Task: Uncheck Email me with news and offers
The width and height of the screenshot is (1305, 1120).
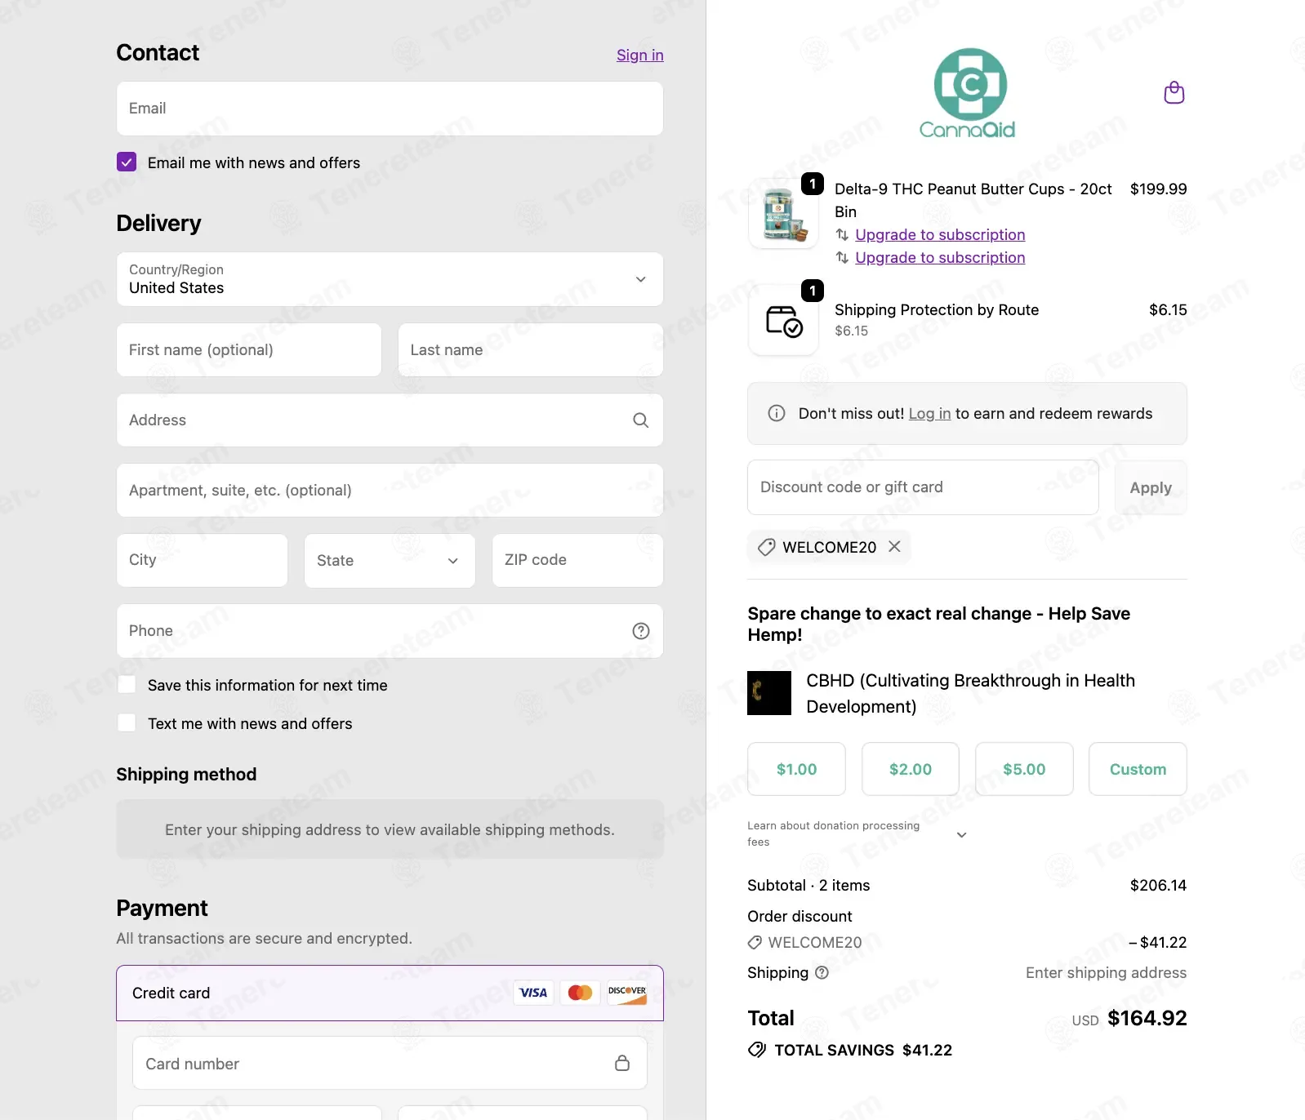Action: coord(127,162)
